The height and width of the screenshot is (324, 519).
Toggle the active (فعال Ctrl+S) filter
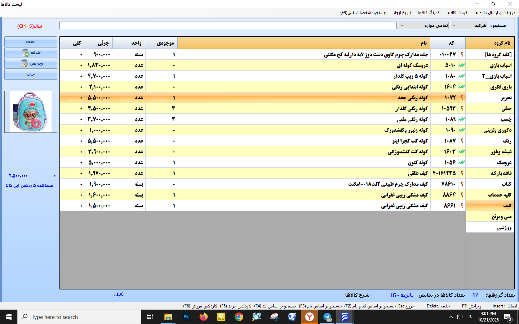[30, 26]
